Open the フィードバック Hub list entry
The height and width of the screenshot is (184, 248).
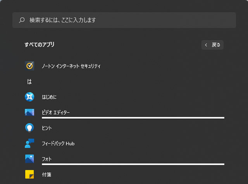coord(58,143)
